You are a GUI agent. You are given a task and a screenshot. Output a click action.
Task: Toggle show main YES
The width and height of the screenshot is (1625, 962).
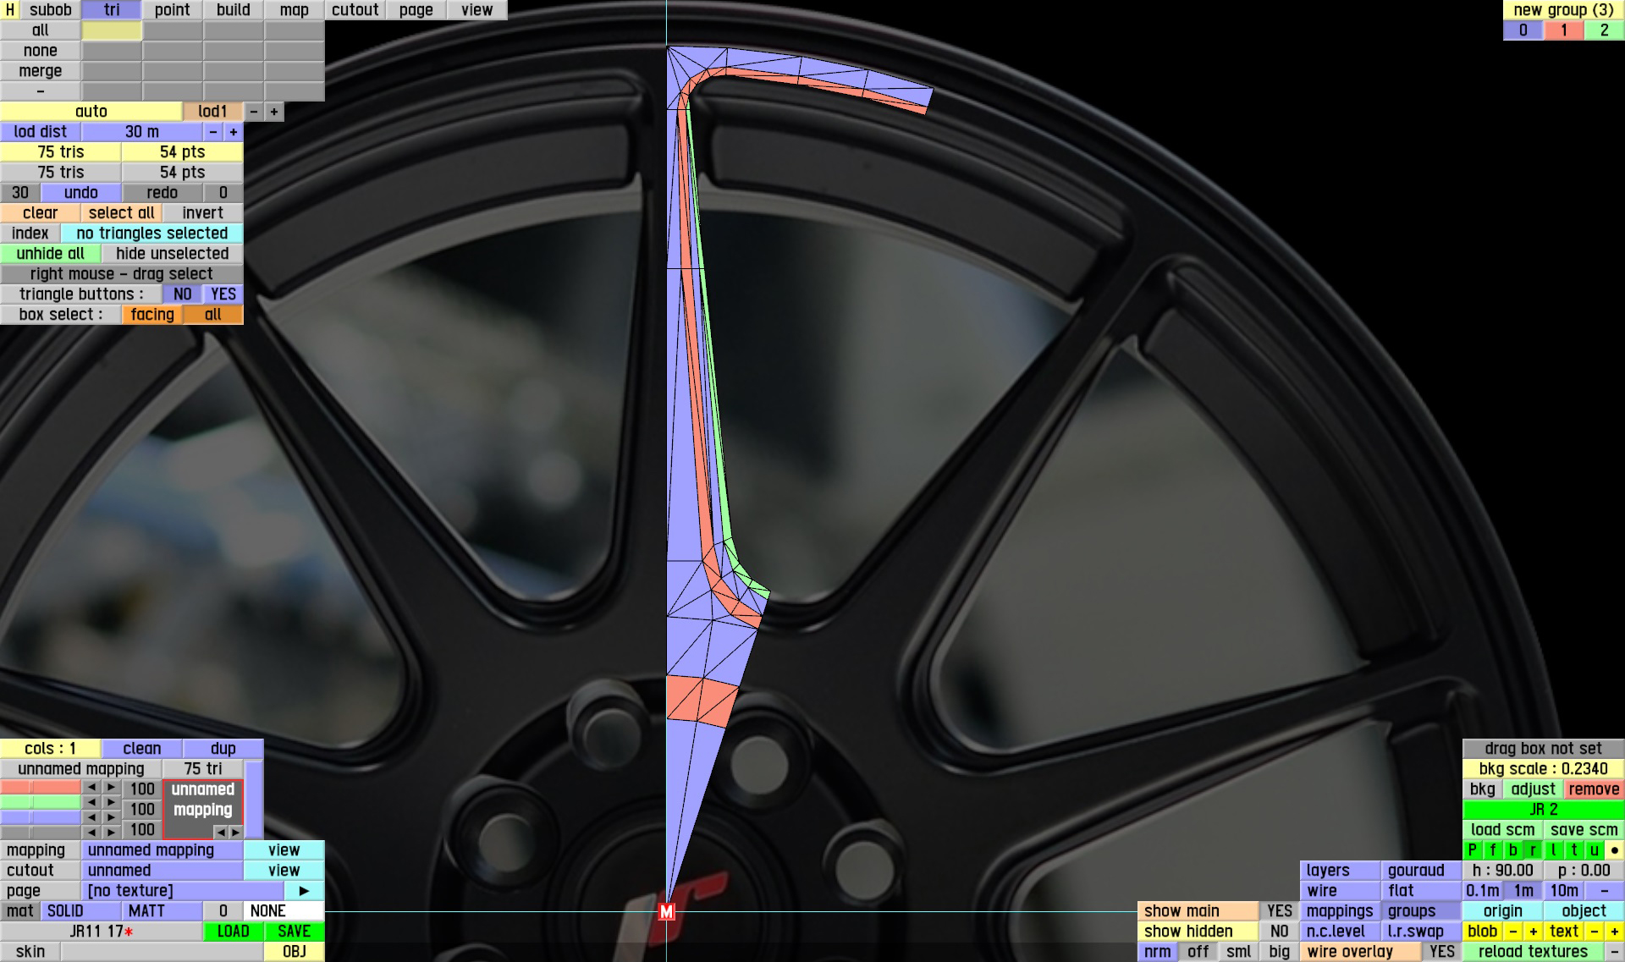1279,911
